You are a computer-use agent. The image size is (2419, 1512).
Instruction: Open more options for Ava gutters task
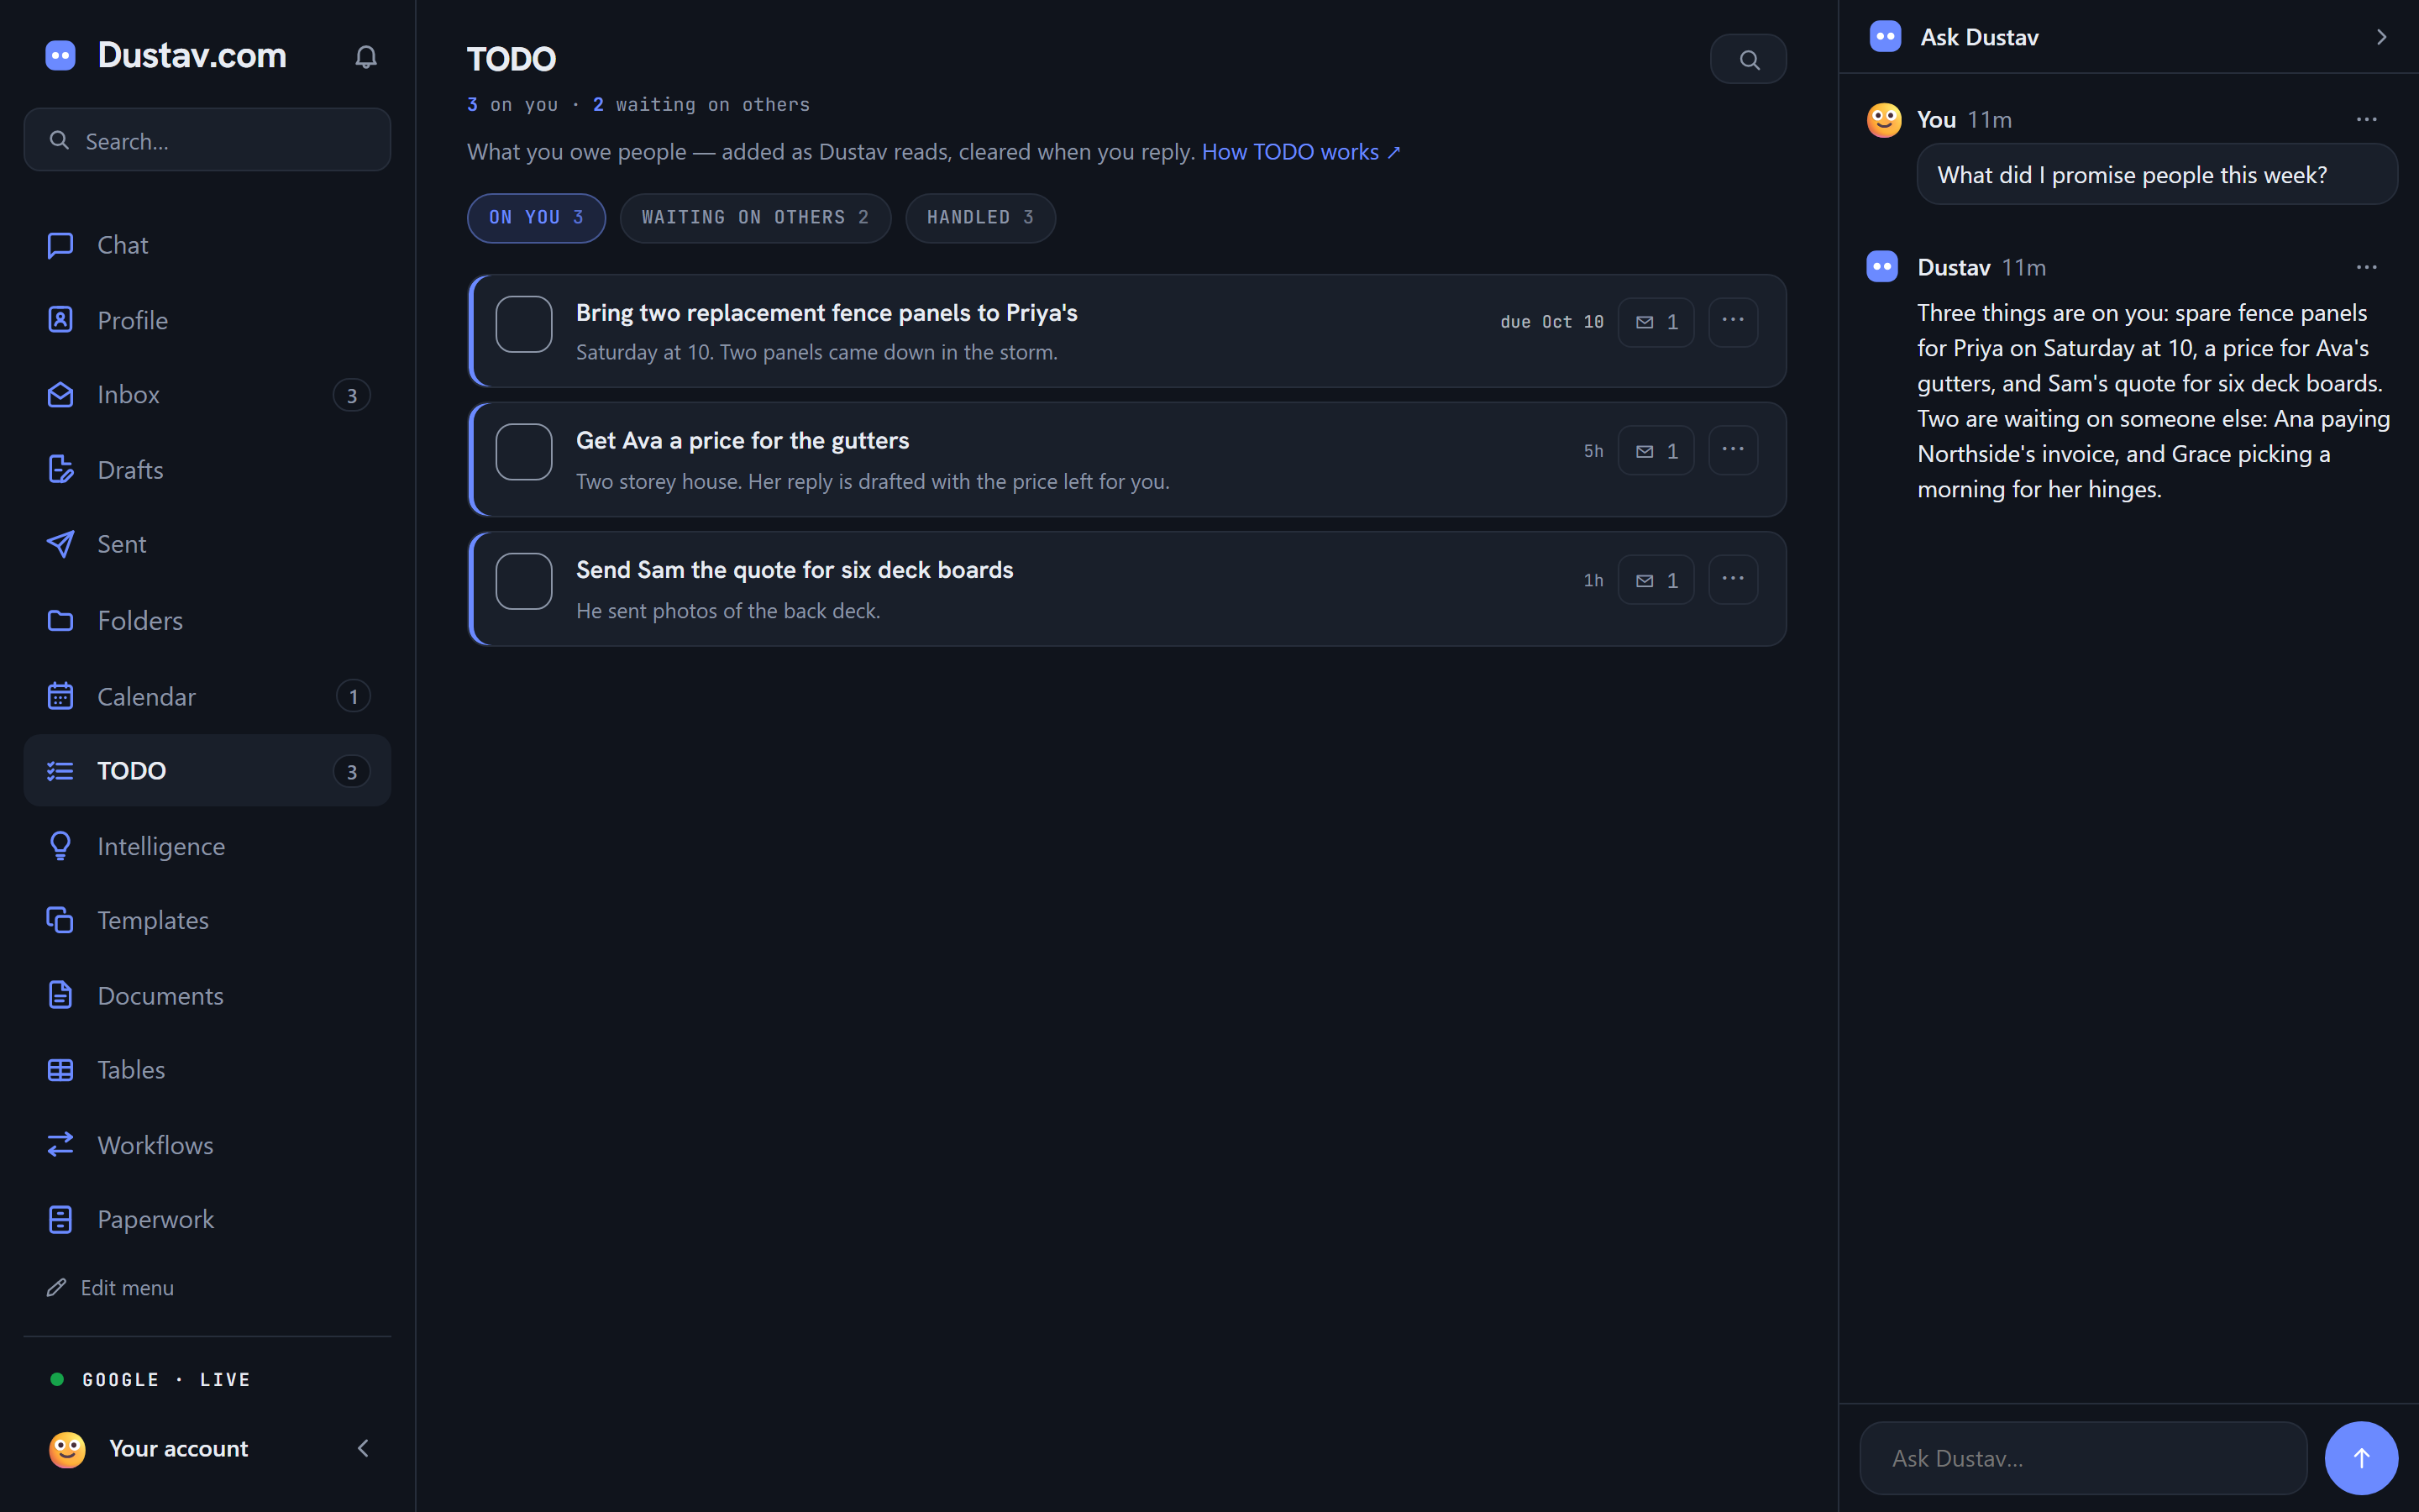coord(1734,450)
